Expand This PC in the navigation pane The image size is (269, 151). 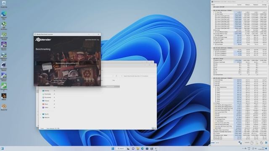[x=41, y=114]
